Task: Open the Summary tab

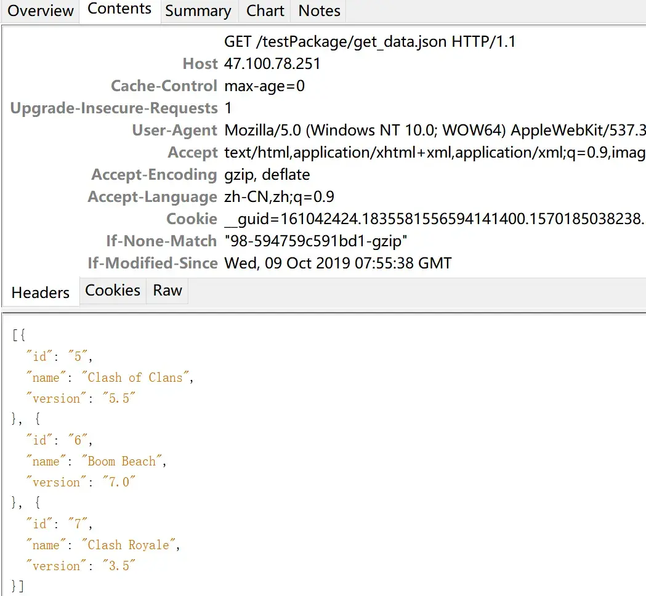Action: point(198,10)
